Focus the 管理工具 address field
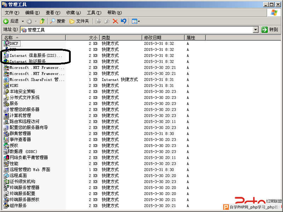The width and height of the screenshot is (283, 212). point(137,30)
